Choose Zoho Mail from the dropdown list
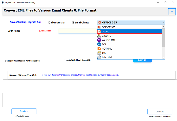 click(x=129, y=57)
